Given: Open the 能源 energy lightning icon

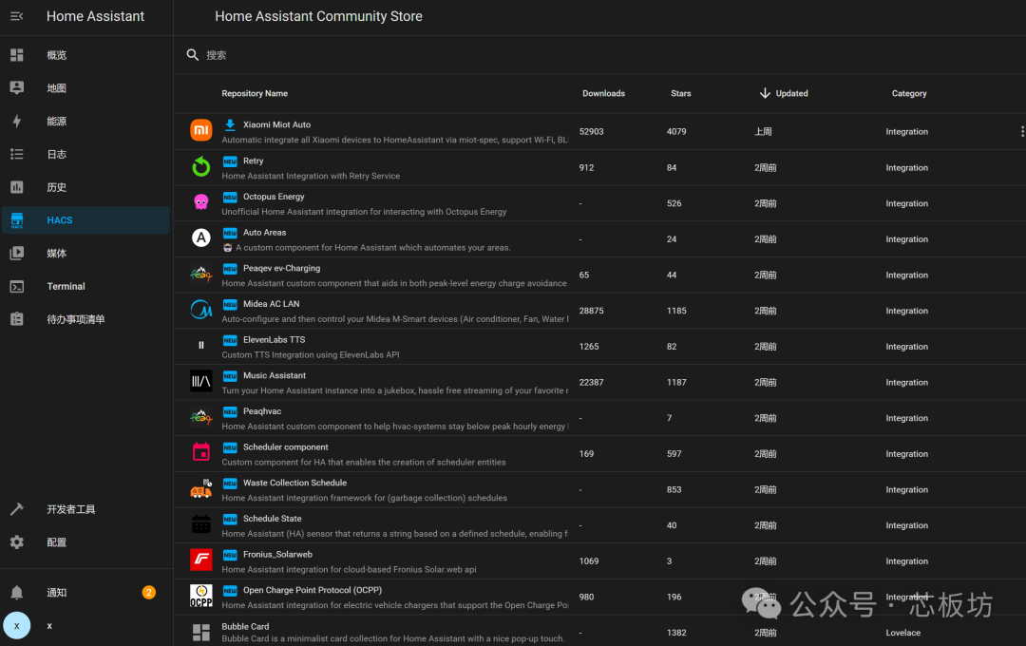Looking at the screenshot, I should coord(17,121).
